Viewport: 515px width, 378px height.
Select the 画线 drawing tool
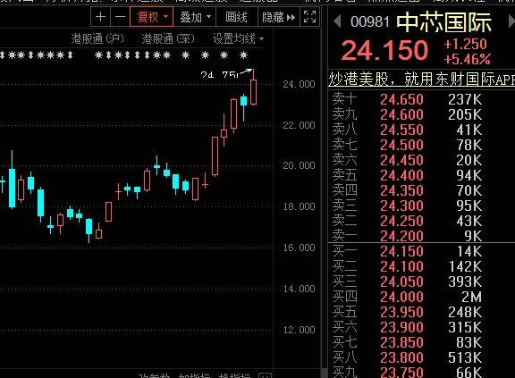(x=236, y=17)
